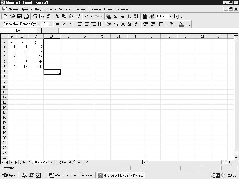239x179 pixels.
Task: Open Print Preview with the magnifier page icon
Action: point(42,16)
